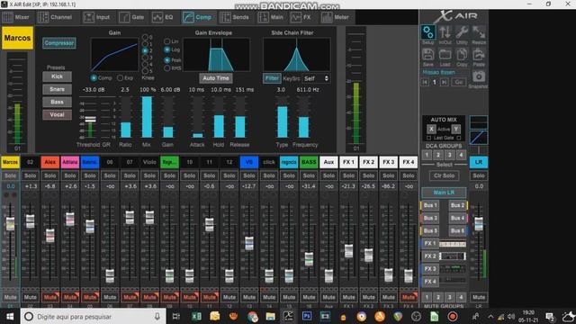
Task: Click the Release time slider
Action: pos(240,118)
